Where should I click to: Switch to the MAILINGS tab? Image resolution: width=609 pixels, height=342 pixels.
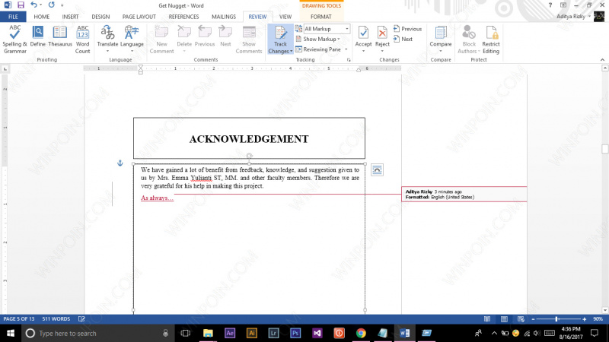224,17
